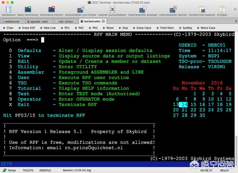Close the tso.hercules tab
The height and width of the screenshot is (173, 238).
(x=103, y=21)
